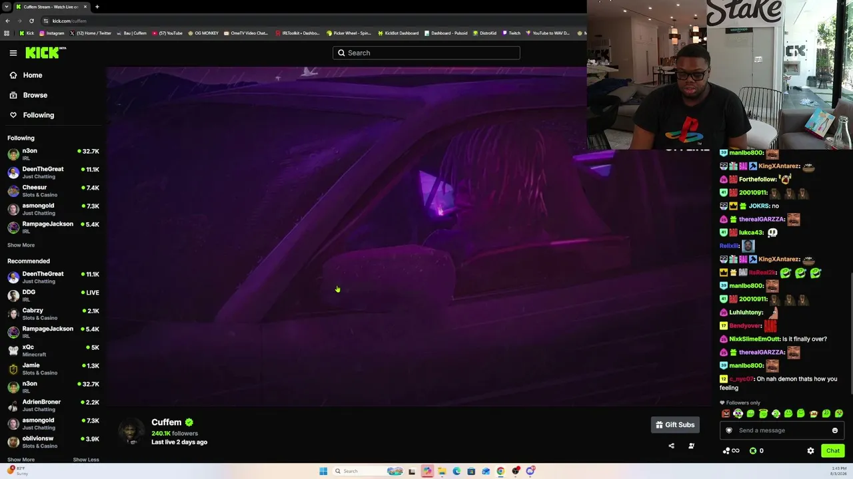Click the taskbar clock and date

pos(839,471)
